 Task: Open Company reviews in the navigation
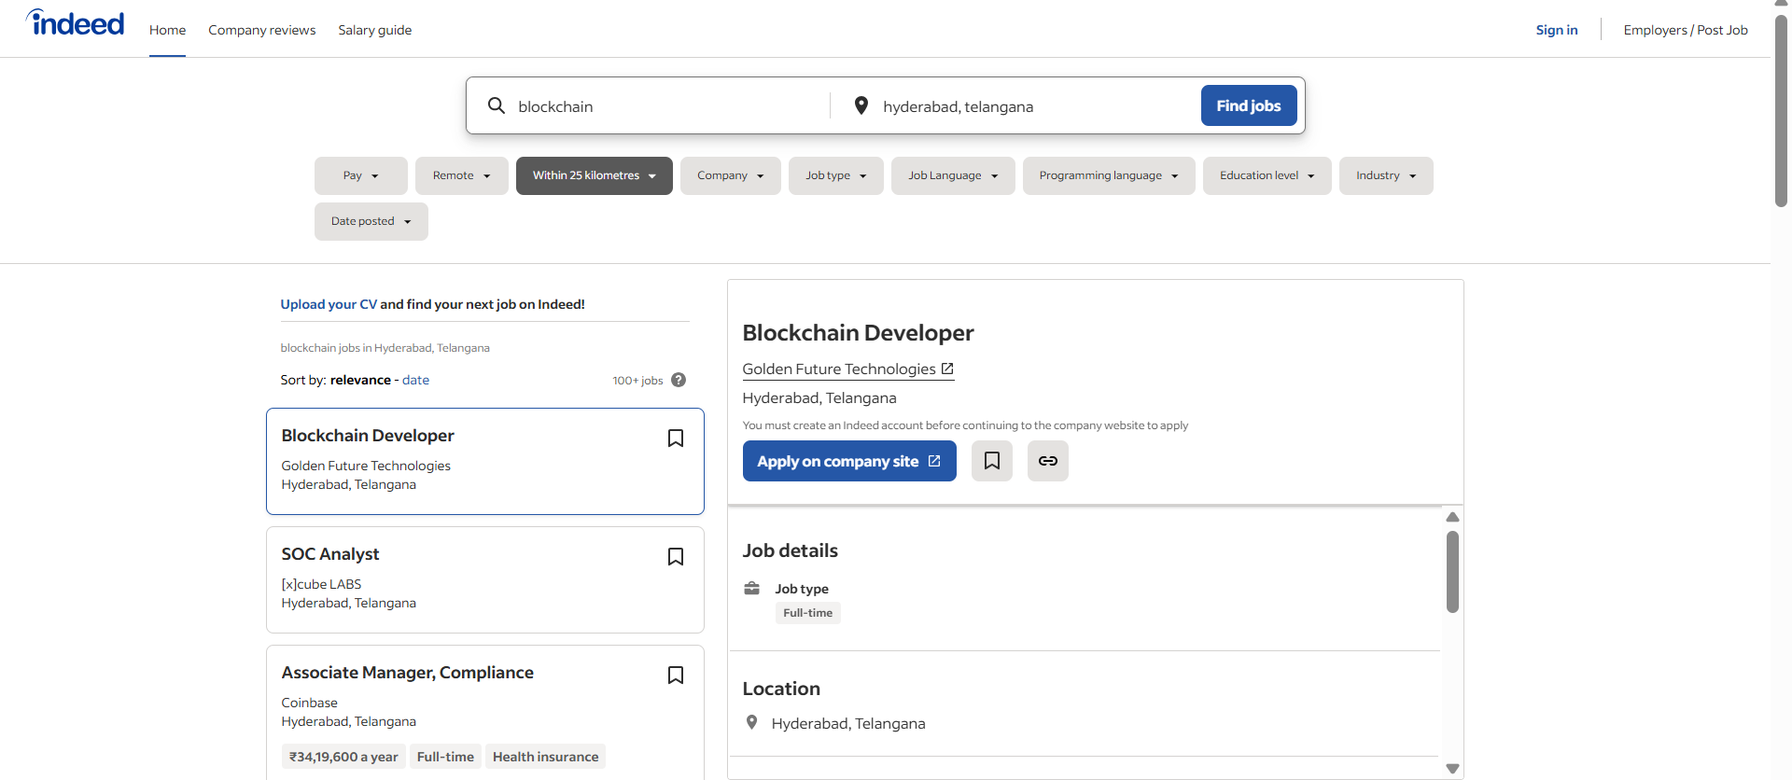(x=261, y=30)
